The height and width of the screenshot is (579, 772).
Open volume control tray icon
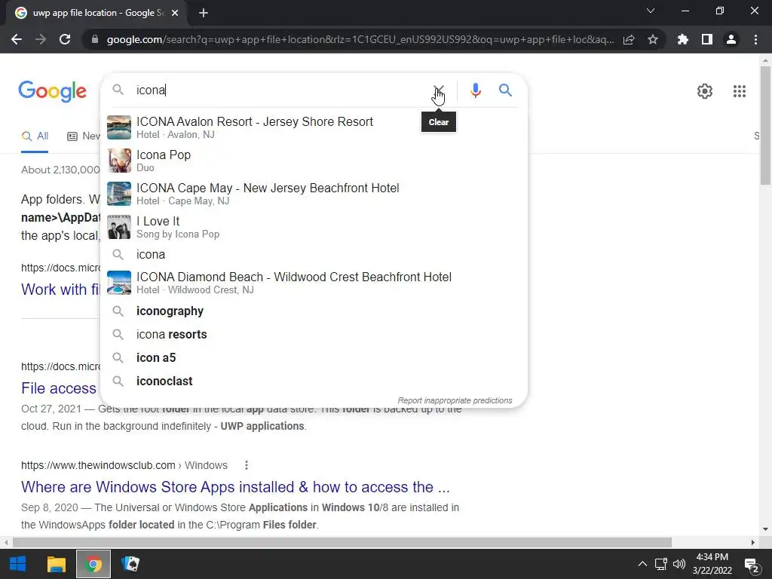pyautogui.click(x=679, y=564)
